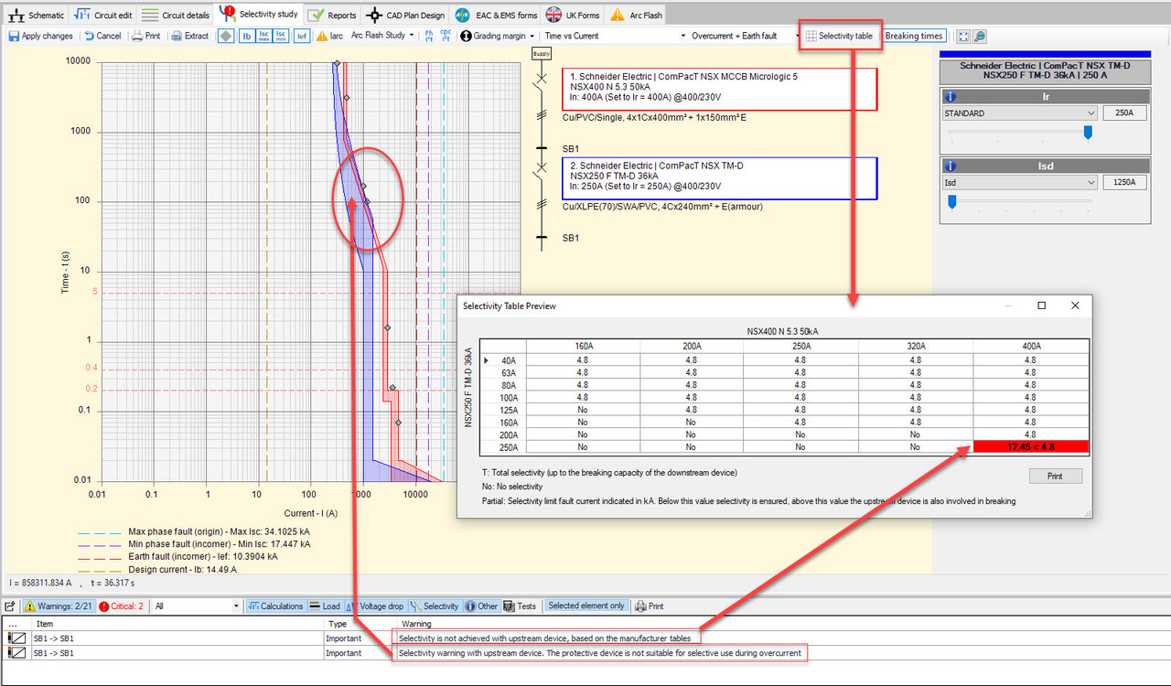Viewport: 1171px width, 686px height.
Task: Click the export icon in warnings bar
Action: [x=10, y=606]
